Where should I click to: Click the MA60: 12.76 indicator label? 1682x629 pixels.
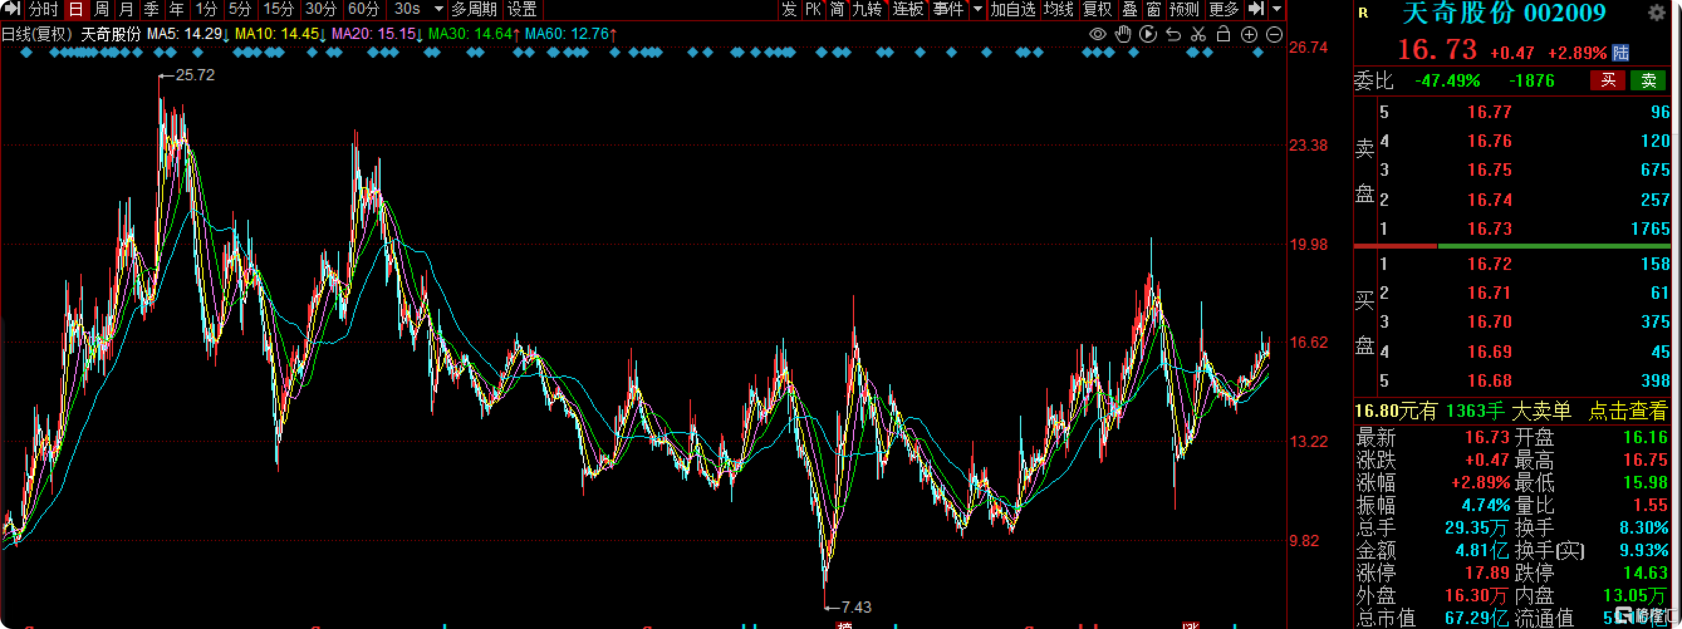[571, 33]
